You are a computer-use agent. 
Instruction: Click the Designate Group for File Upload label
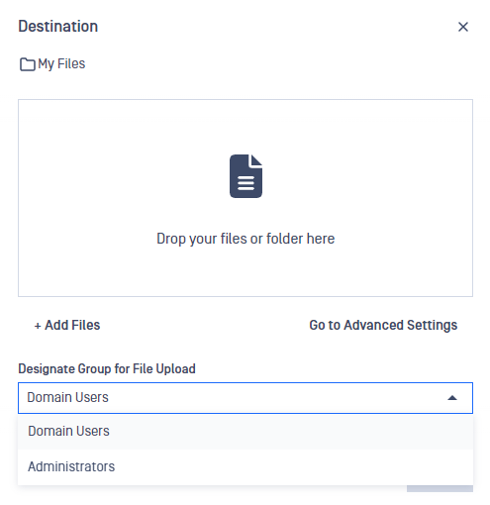point(107,368)
